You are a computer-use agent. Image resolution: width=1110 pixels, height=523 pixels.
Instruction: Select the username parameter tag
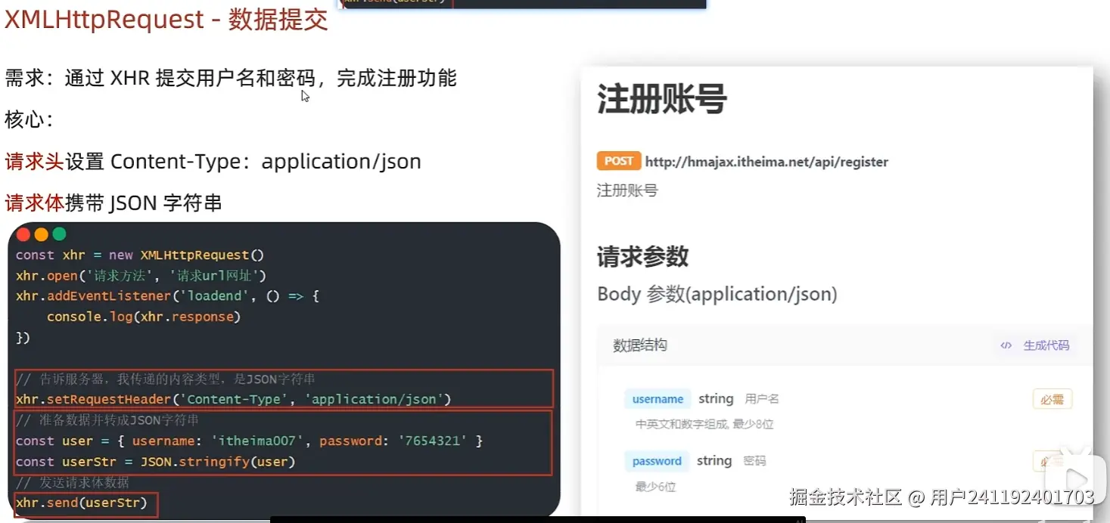pyautogui.click(x=658, y=399)
